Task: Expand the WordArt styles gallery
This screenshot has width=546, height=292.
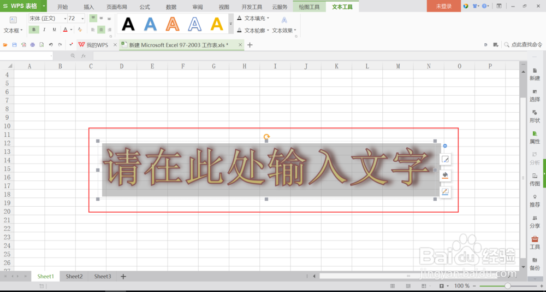Action: click(x=230, y=24)
